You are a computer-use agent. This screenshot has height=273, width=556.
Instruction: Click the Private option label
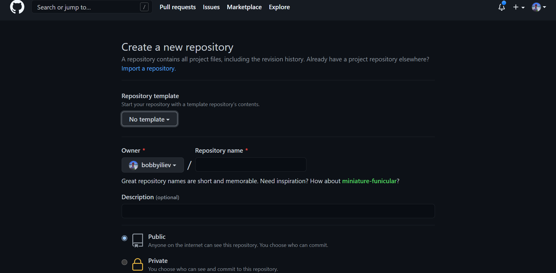tap(158, 261)
